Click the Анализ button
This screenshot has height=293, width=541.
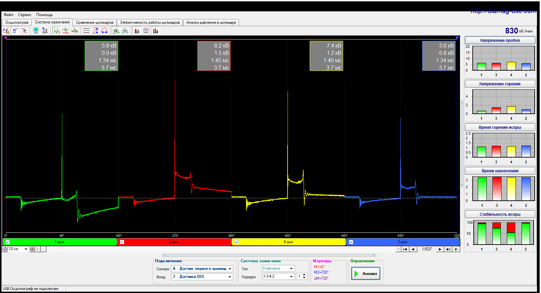tap(366, 274)
